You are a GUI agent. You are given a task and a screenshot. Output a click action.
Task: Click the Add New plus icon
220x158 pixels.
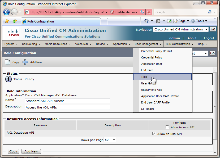point(25,62)
